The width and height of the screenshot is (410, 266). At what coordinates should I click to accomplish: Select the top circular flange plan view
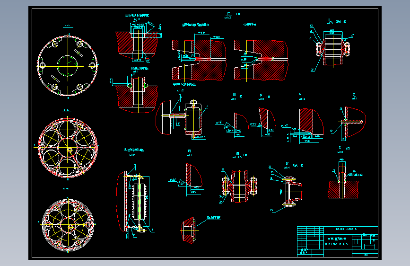(x=68, y=65)
